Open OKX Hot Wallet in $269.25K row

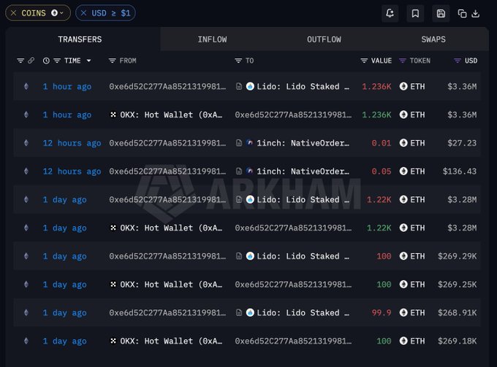tap(171, 285)
